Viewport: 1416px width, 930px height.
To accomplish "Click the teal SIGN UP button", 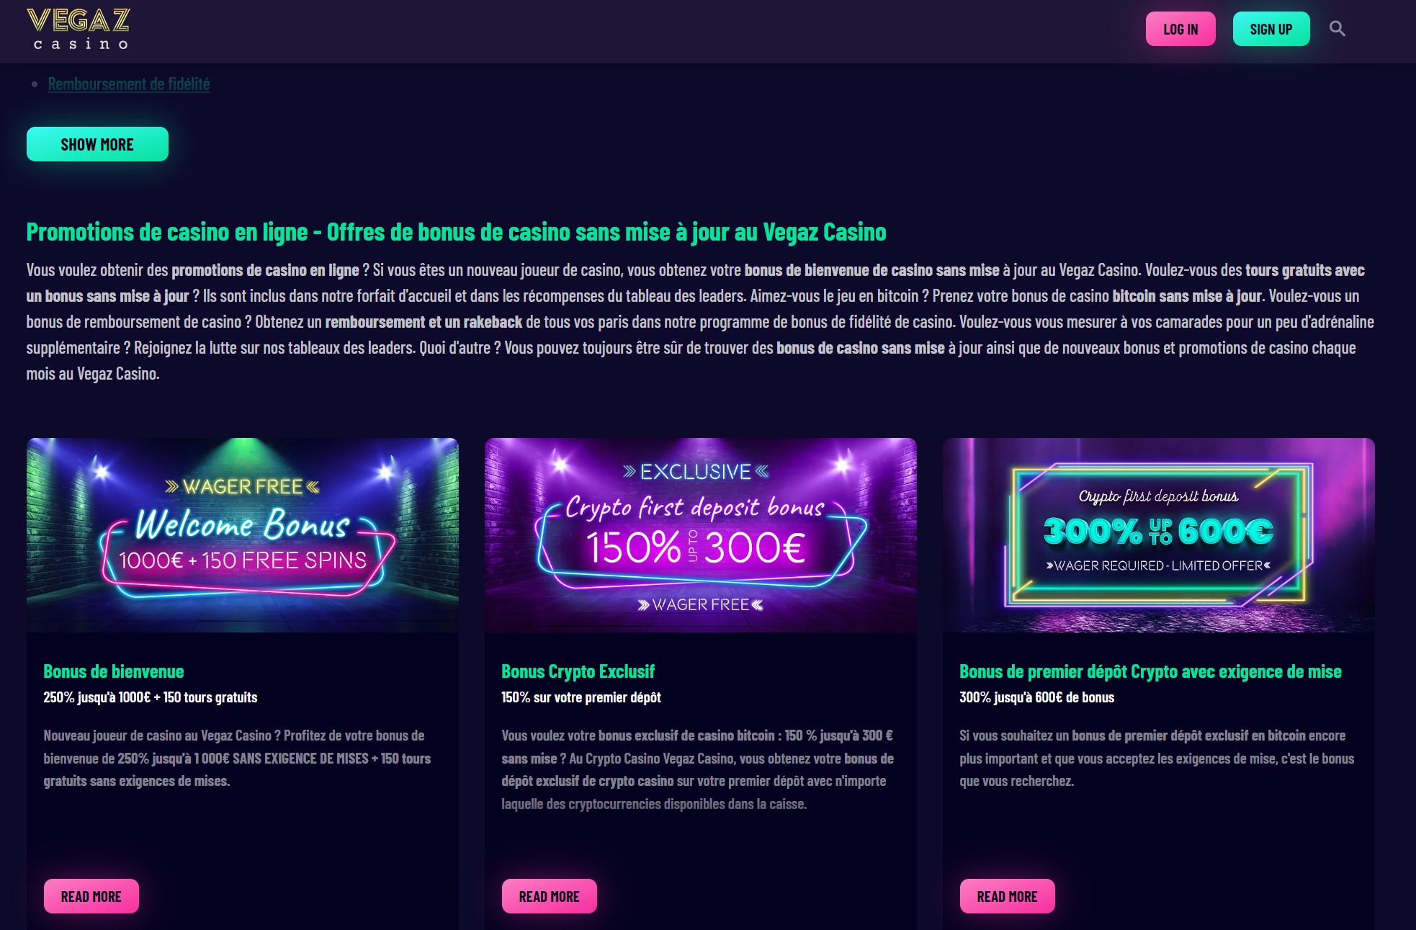I will pos(1271,29).
